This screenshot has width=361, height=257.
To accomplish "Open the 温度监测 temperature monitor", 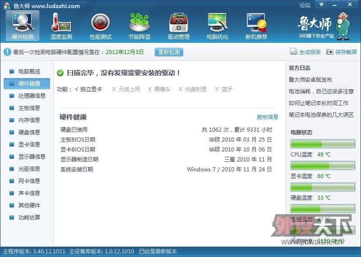I will coord(61,26).
